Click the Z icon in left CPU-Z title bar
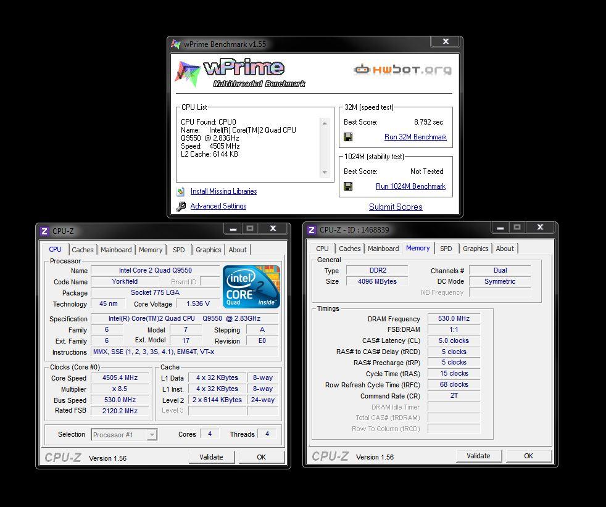This screenshot has height=507, width=606. [x=44, y=231]
